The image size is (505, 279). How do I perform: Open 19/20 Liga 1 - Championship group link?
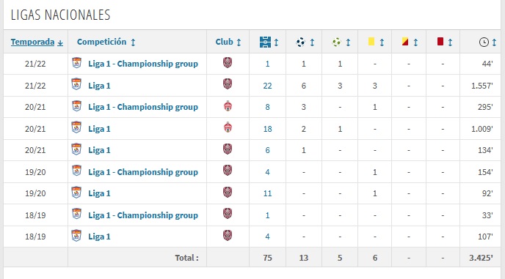click(x=143, y=172)
